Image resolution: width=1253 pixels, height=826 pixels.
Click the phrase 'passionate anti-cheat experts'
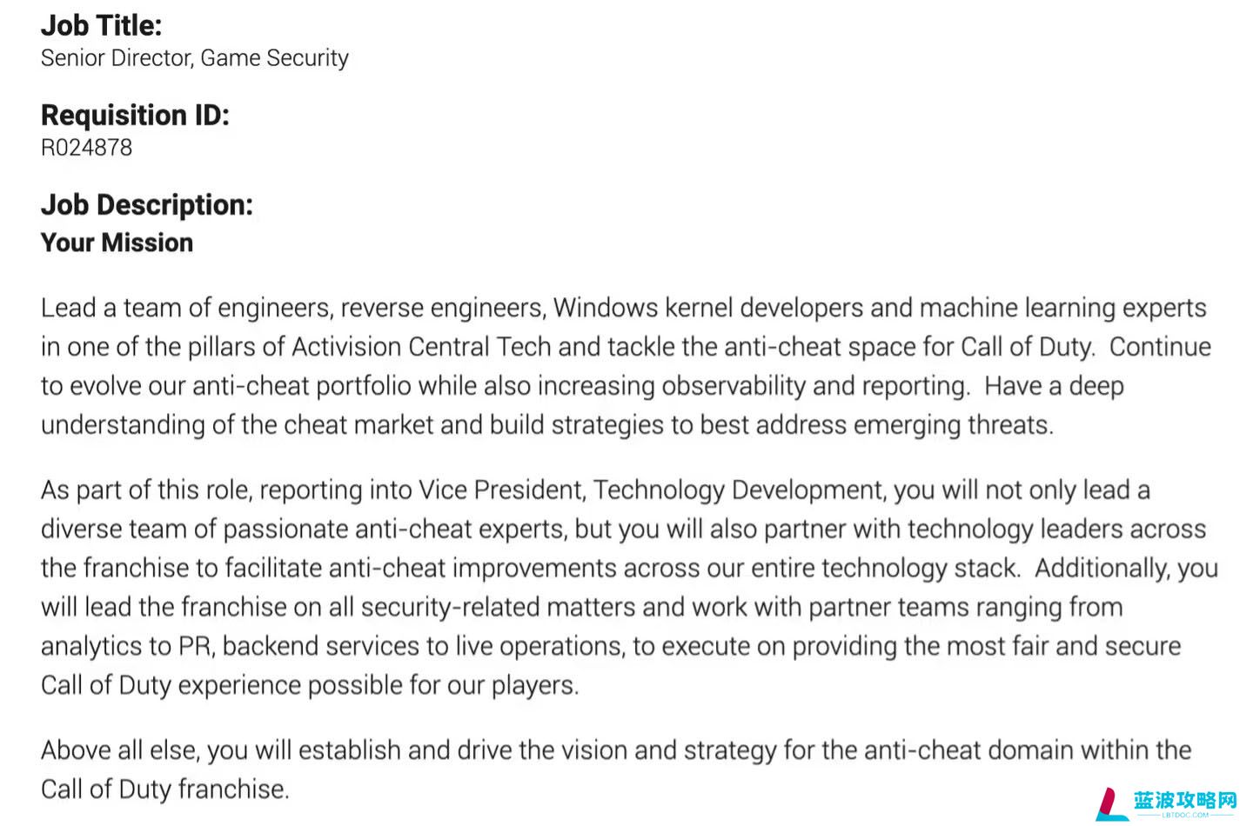(393, 530)
